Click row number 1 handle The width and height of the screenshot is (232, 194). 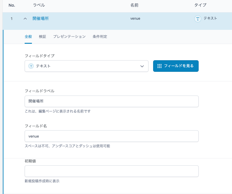tap(12, 19)
